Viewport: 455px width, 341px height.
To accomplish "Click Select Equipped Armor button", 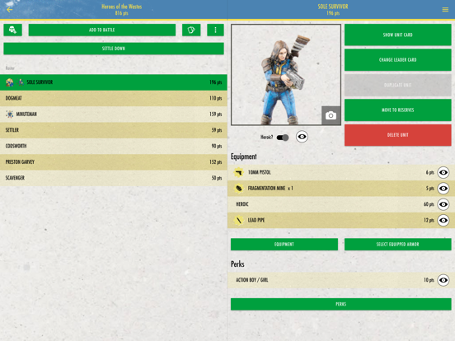I will pyautogui.click(x=397, y=244).
